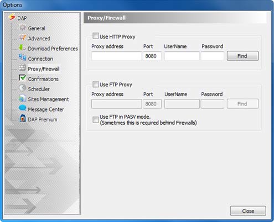
Task: Click Find button for HTTP proxy
Action: pos(242,56)
